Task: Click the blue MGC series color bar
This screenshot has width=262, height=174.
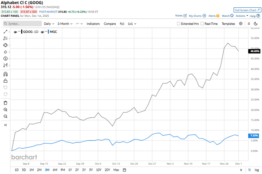Action: (48, 32)
